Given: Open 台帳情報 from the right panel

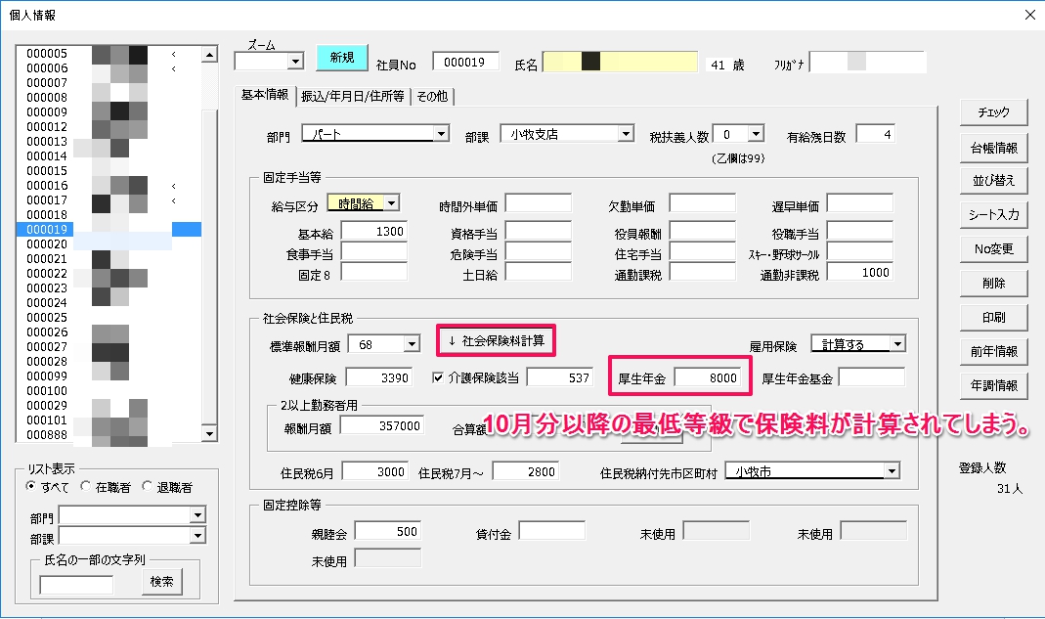Looking at the screenshot, I should [x=993, y=147].
